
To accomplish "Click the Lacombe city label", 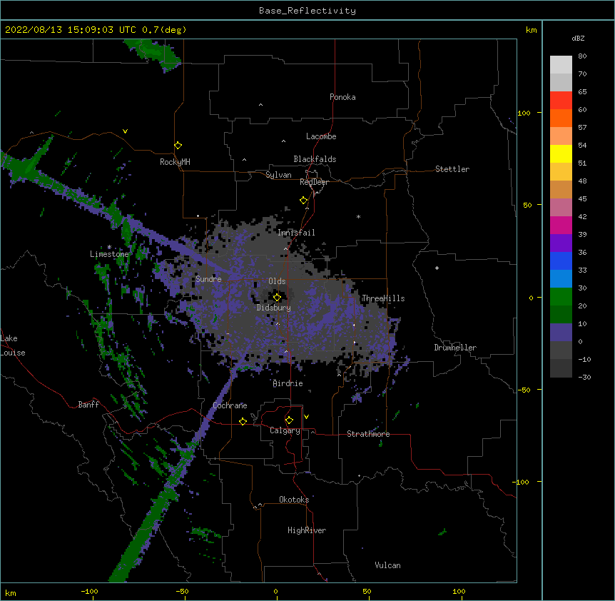I will click(321, 136).
